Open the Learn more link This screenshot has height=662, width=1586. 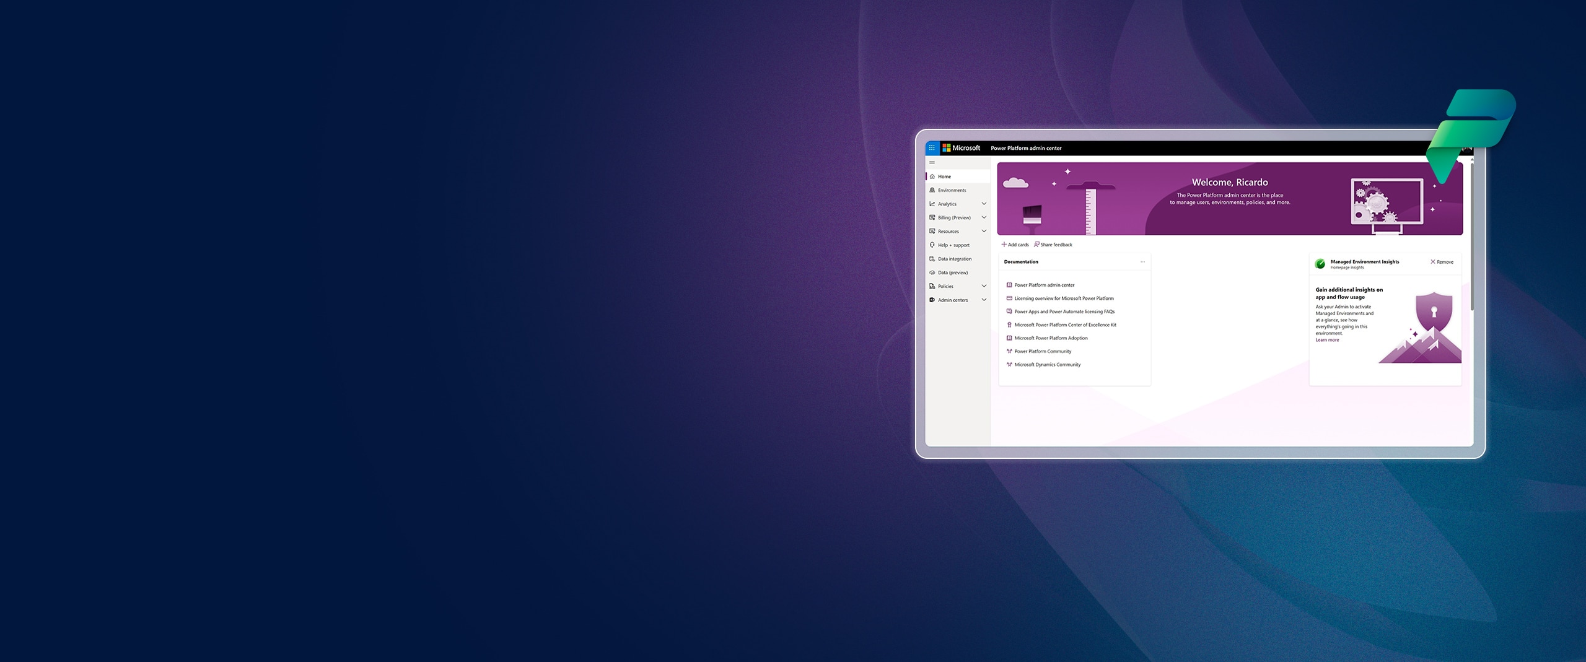coord(1327,340)
